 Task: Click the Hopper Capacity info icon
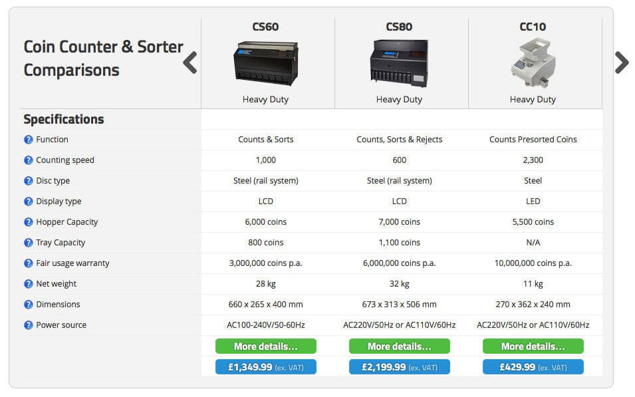click(x=29, y=222)
